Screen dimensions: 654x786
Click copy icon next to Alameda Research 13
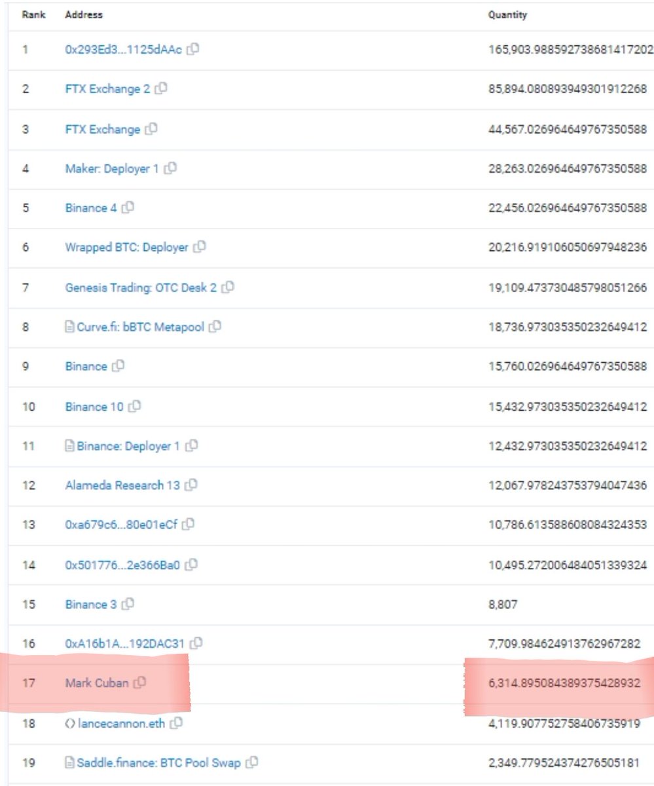pos(191,485)
